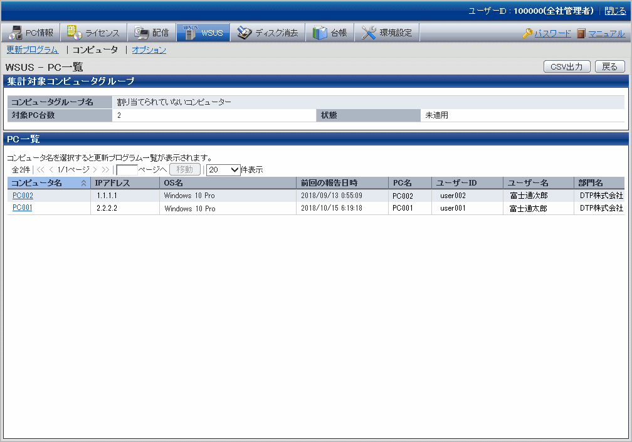Click the 閉じる link
This screenshot has width=632, height=442.
[614, 11]
